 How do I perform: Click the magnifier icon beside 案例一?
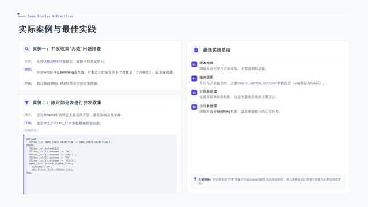point(26,49)
